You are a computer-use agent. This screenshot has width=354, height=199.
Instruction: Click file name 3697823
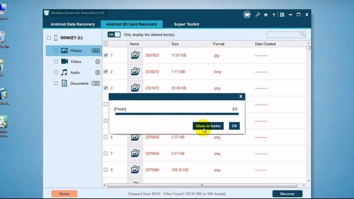pyautogui.click(x=152, y=55)
